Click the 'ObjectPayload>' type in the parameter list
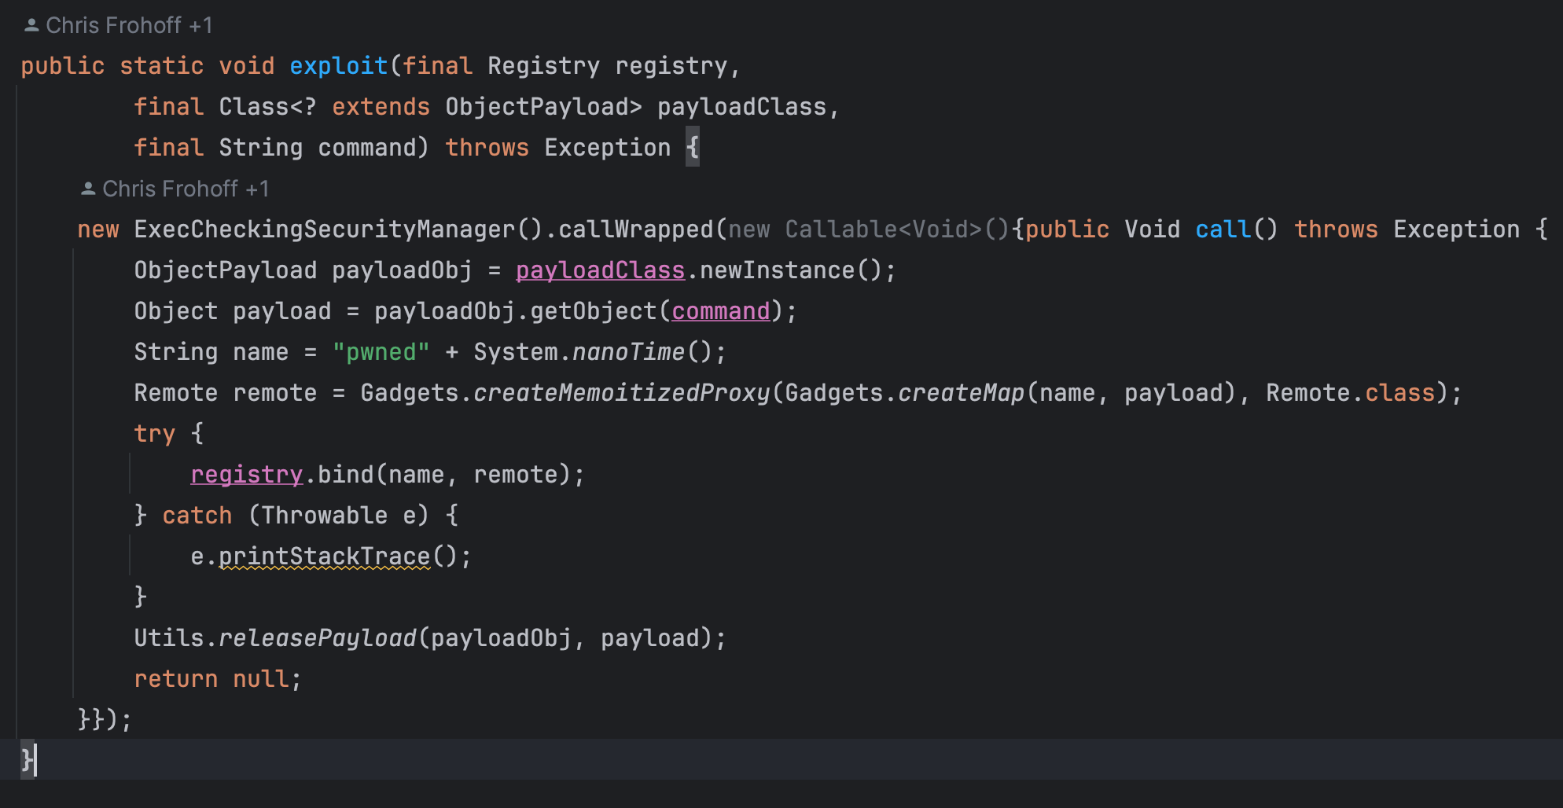The image size is (1563, 808). pos(544,107)
